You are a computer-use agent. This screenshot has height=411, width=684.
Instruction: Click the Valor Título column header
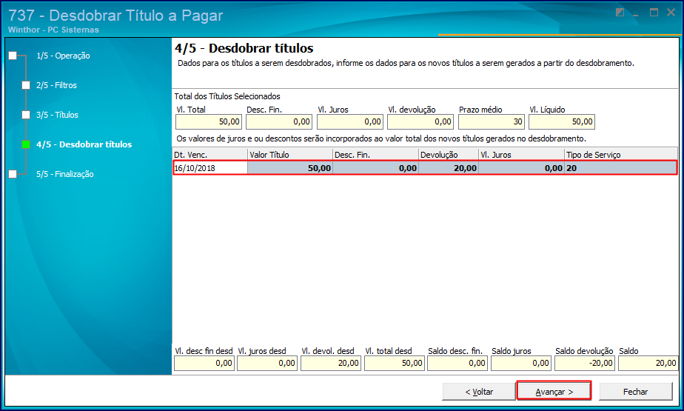tap(290, 155)
